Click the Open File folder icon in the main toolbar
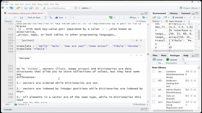This screenshot has width=202, height=113. (x=18, y=8)
